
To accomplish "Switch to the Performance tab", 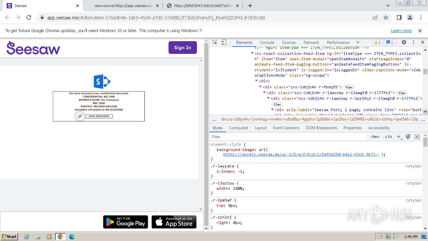I will 338,43.
